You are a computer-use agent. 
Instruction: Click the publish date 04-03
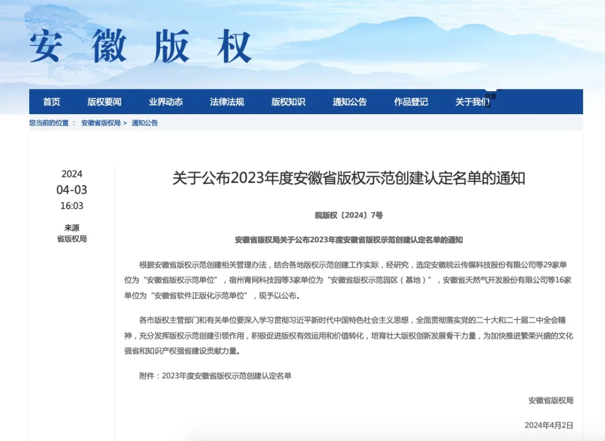(72, 190)
